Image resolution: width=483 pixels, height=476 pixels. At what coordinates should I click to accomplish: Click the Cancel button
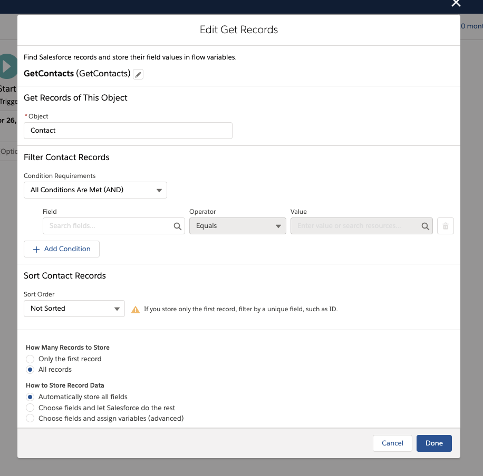coord(392,443)
